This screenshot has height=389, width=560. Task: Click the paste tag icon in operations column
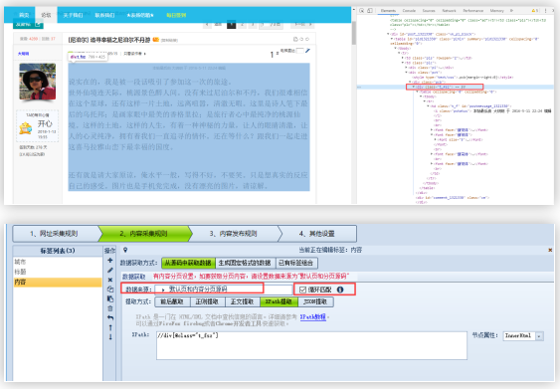tap(110, 298)
